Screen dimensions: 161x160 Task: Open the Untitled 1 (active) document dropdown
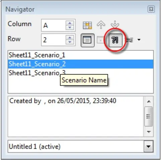pos(148,146)
